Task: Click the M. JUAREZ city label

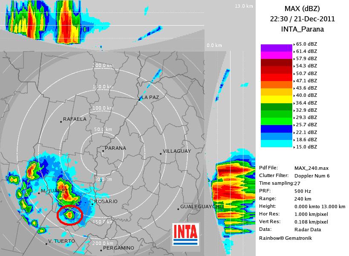Action: click(54, 191)
